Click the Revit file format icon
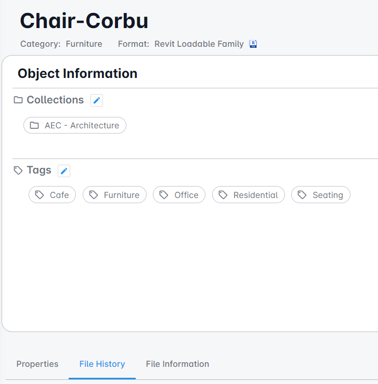 pos(253,44)
